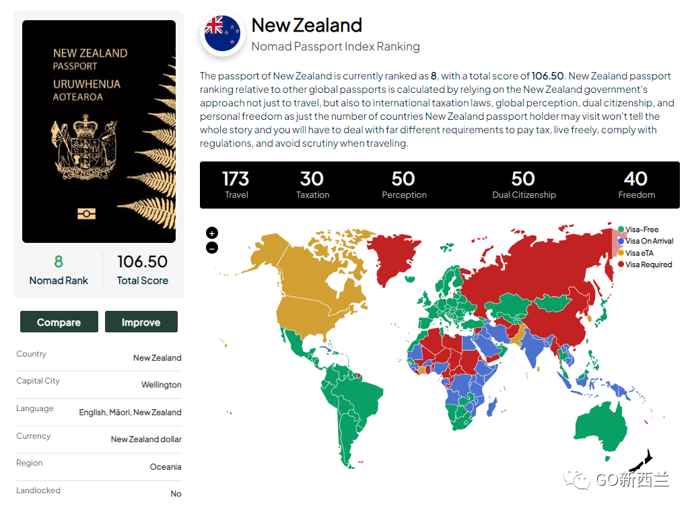Viewport: 692px width, 510px height.
Task: Select the Visa eTA orange legend dot
Action: tap(621, 253)
